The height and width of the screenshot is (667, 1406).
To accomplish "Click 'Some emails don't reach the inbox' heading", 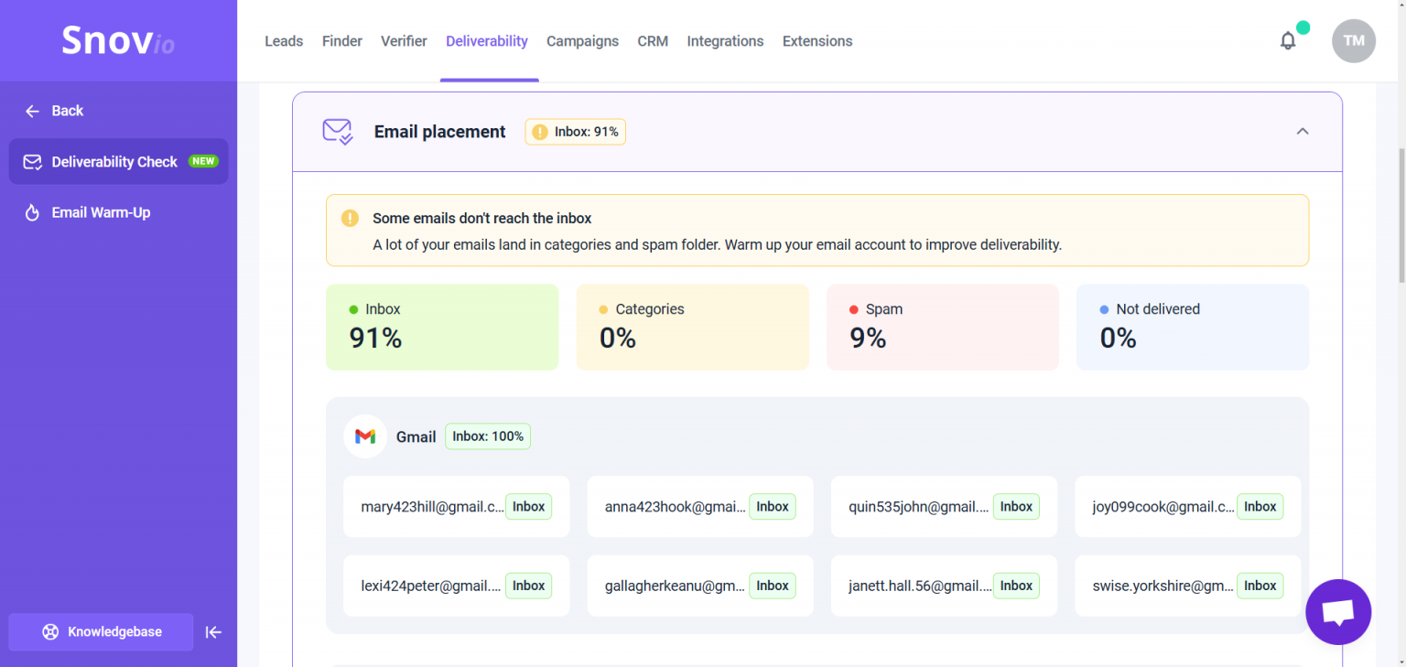I will pos(482,219).
